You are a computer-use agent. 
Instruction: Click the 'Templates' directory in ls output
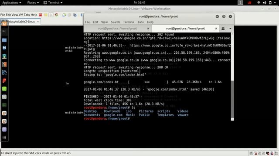(165, 115)
